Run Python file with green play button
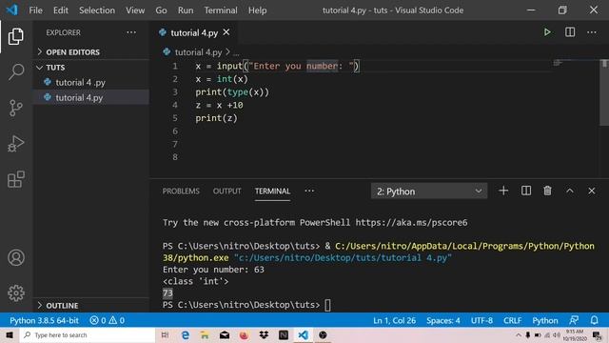The image size is (609, 343). [x=547, y=32]
